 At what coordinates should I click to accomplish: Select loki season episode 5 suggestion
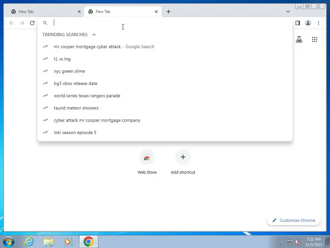pyautogui.click(x=165, y=132)
